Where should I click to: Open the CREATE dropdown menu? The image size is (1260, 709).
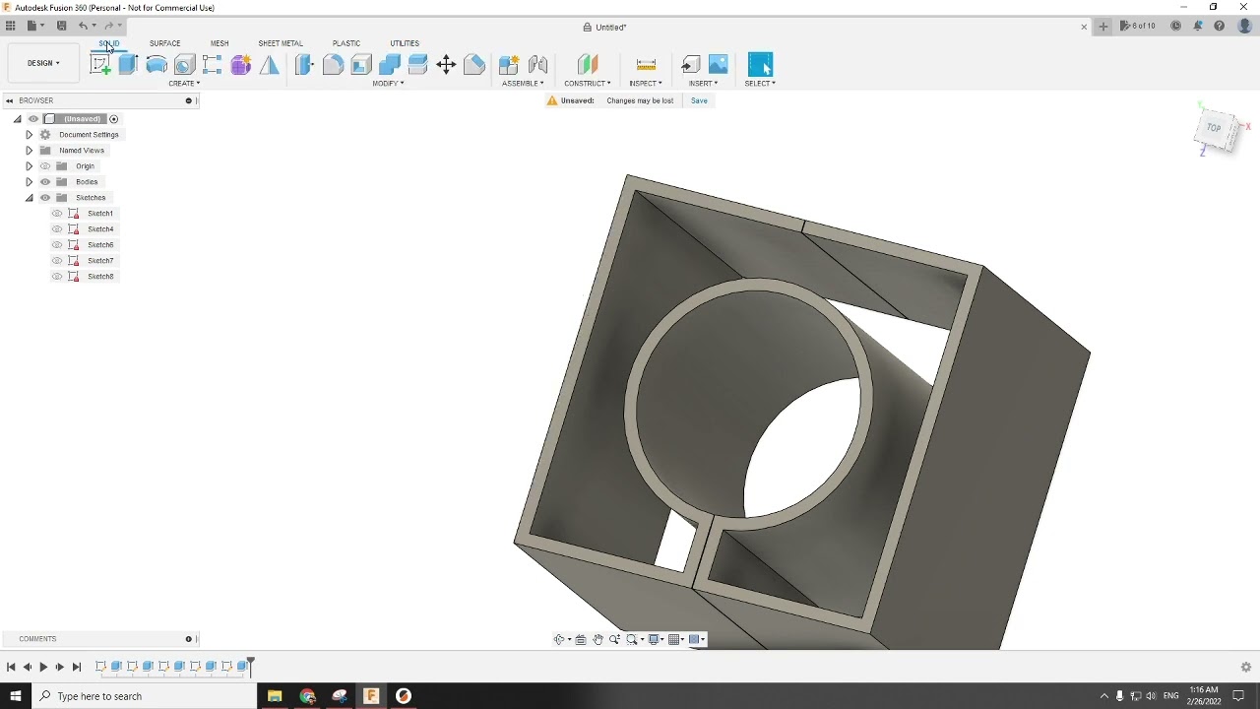184,84
